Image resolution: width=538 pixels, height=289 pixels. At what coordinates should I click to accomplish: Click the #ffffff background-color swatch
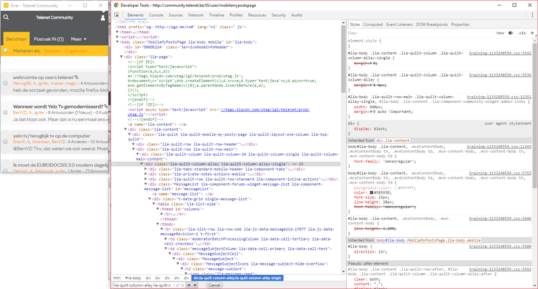(396, 188)
